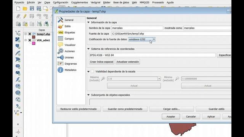The width and height of the screenshot is (244, 137).
Task: Open the Vectorial menu
Action: click(x=95, y=3)
